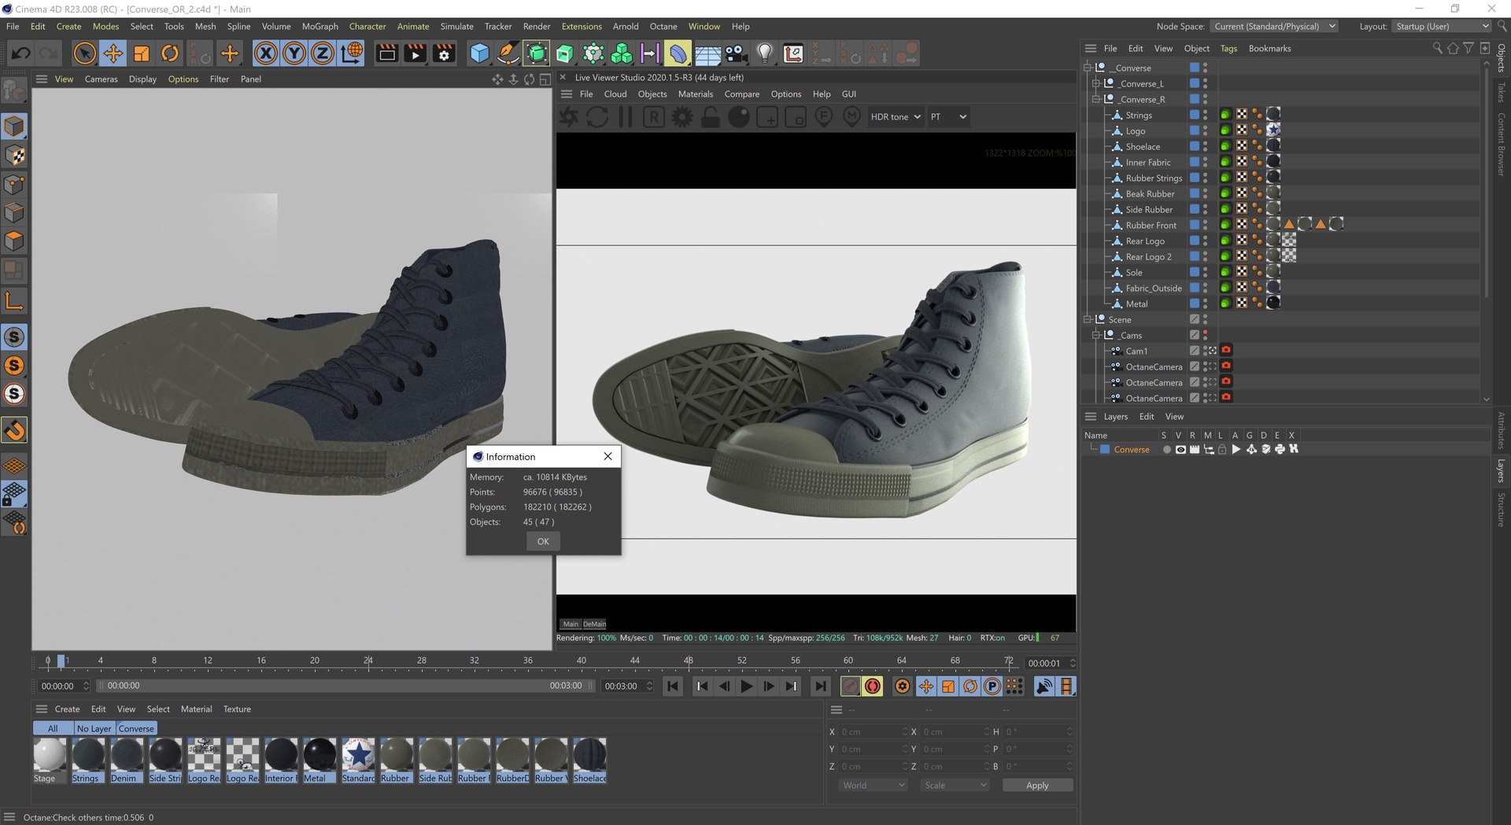This screenshot has height=825, width=1511.
Task: Click OK in Information dialog
Action: click(543, 541)
